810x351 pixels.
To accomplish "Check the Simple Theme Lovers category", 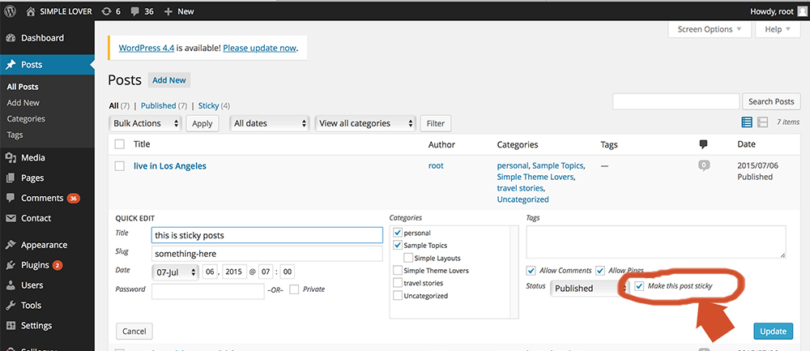I will 397,270.
